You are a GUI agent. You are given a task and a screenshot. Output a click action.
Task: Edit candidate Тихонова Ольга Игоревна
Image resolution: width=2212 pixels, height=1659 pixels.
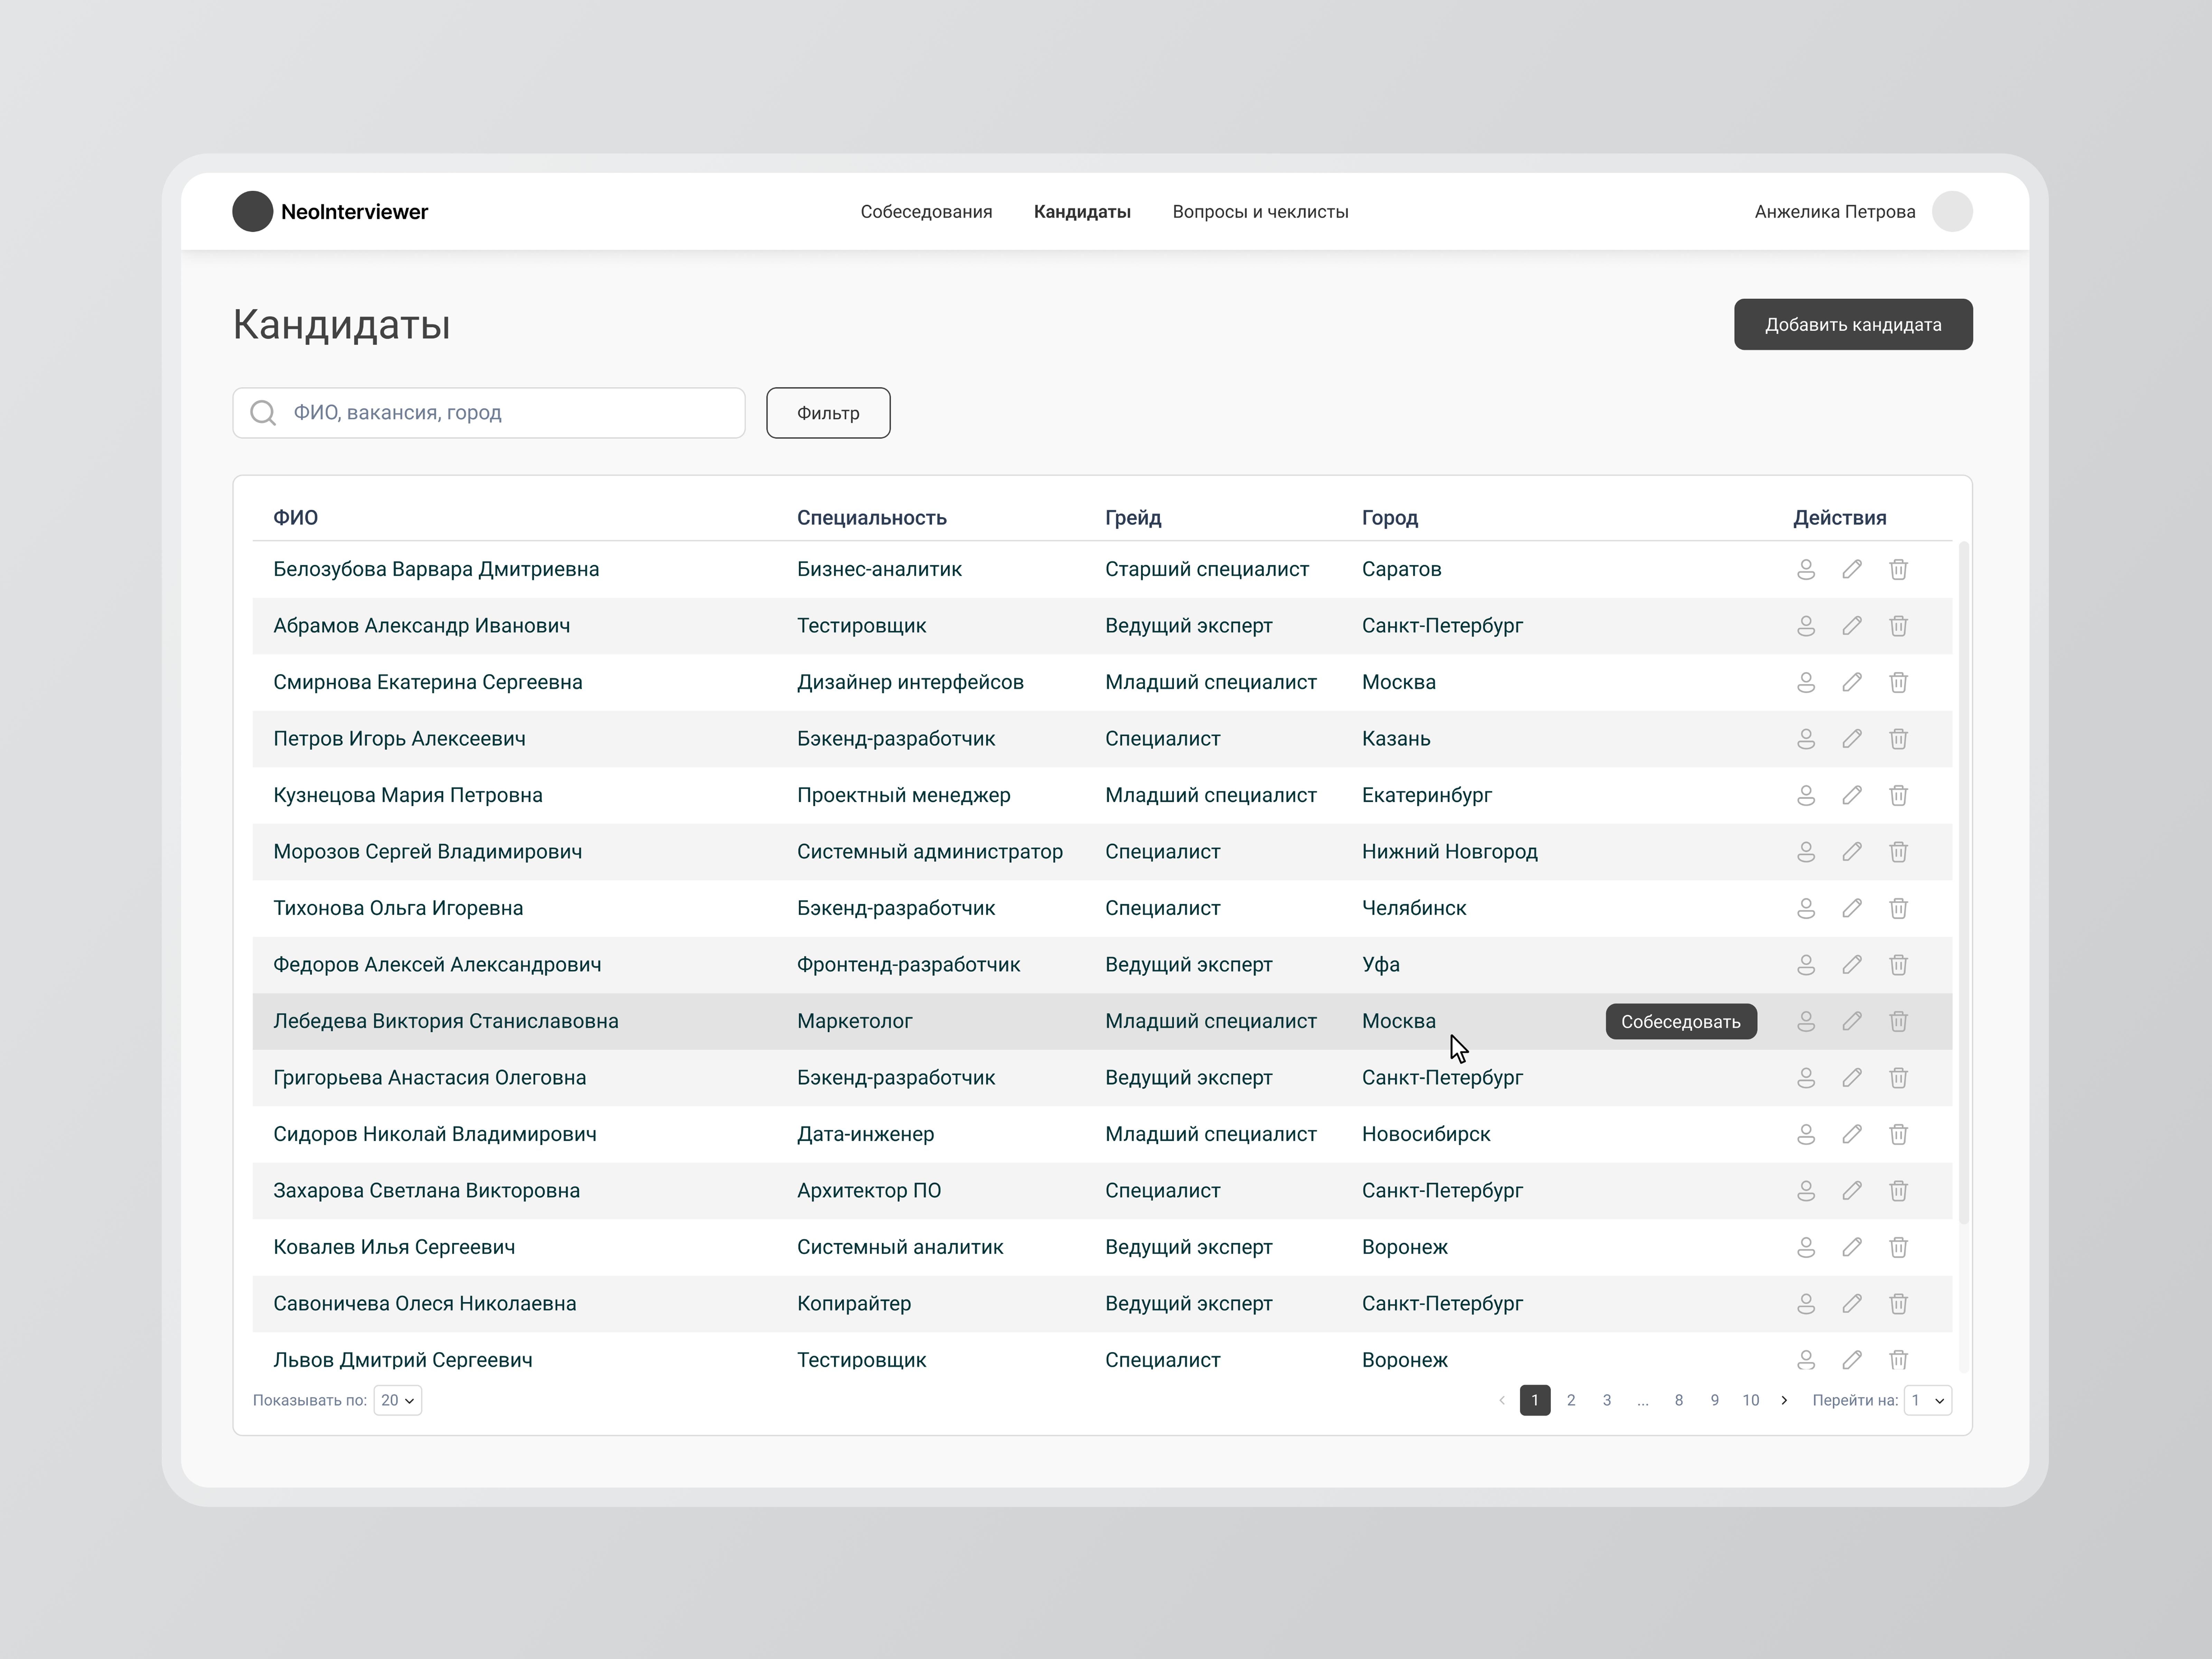[x=1852, y=908]
